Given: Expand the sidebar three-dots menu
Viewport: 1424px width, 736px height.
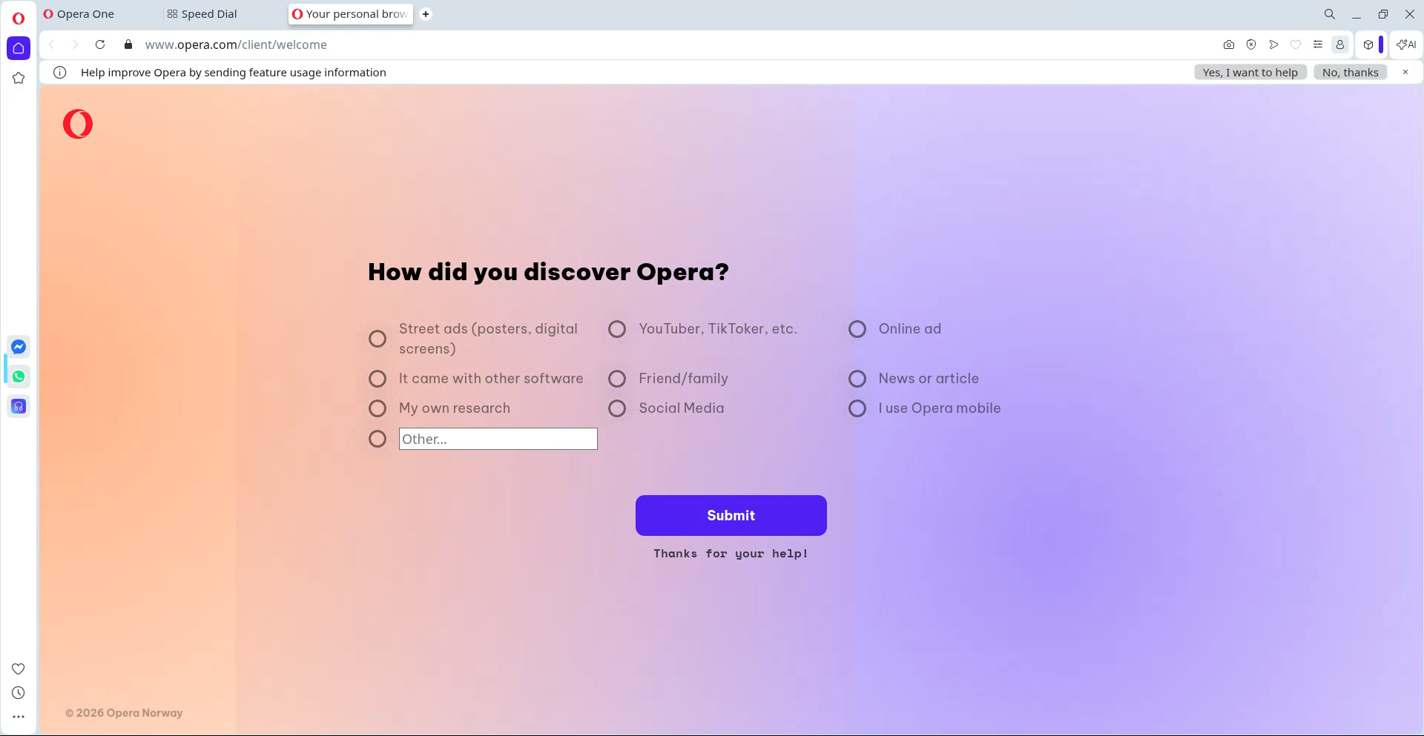Looking at the screenshot, I should (19, 717).
